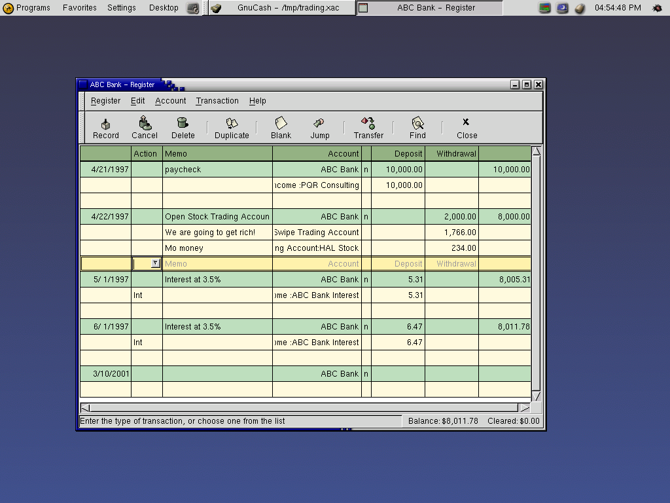Click left arrow of horizontal scrollbar
The height and width of the screenshot is (503, 670).
click(x=85, y=407)
